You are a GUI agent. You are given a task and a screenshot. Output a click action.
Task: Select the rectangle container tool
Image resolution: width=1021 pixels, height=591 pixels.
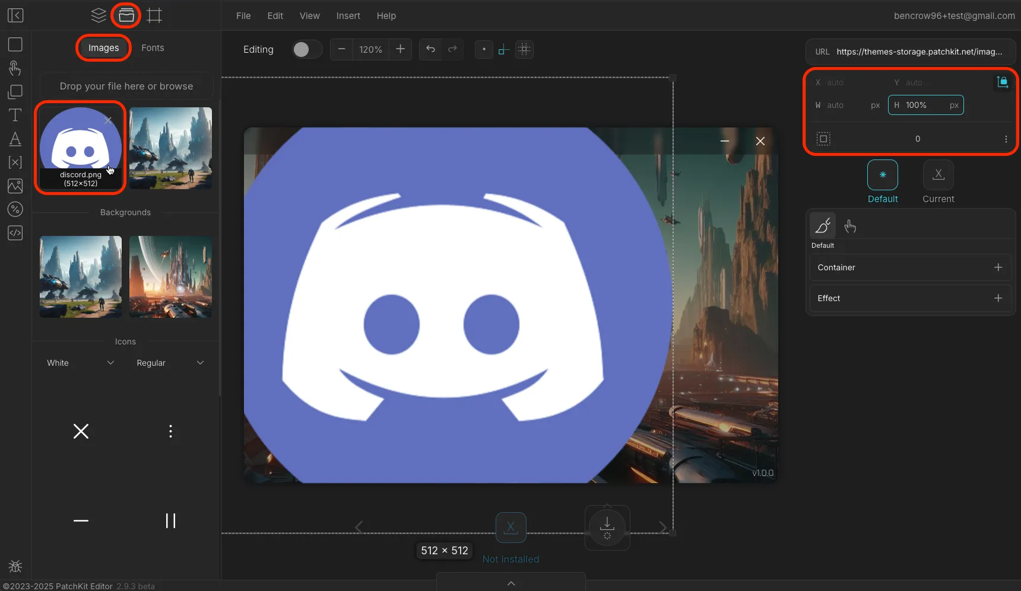[x=15, y=45]
